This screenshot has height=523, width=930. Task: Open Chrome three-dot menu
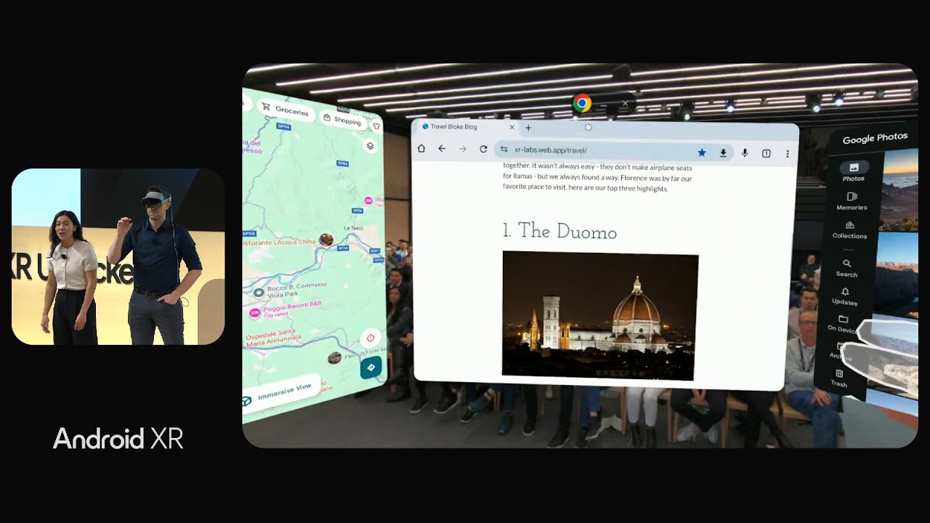787,154
